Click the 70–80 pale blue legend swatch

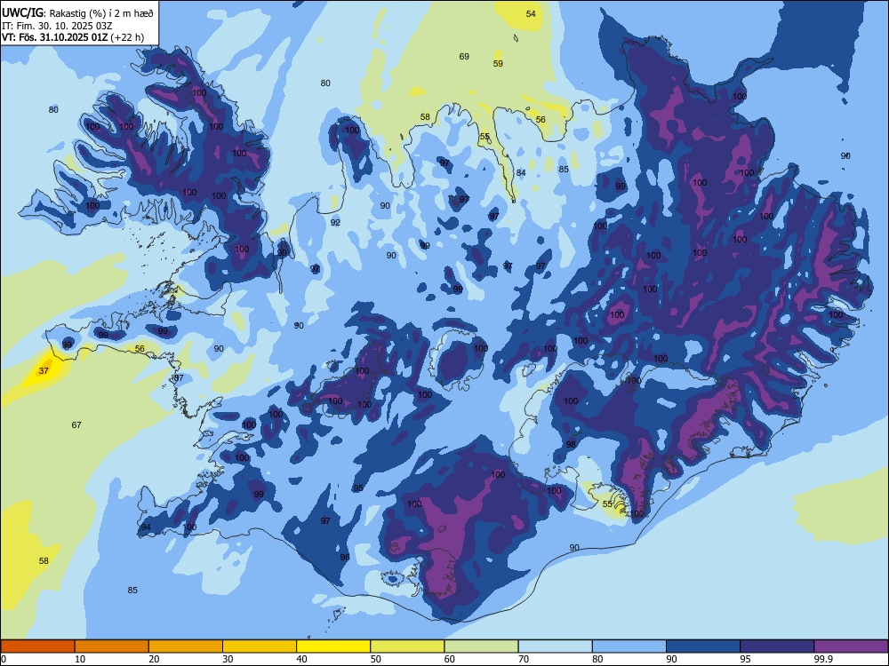coord(555,646)
